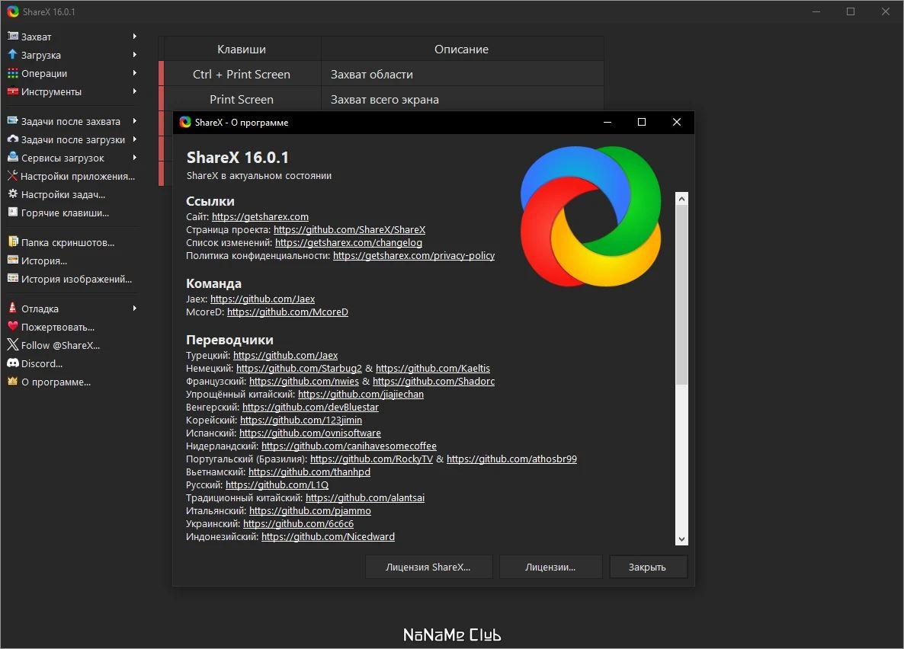Expand the Задачи после загрузки submenu arrow

tap(134, 139)
